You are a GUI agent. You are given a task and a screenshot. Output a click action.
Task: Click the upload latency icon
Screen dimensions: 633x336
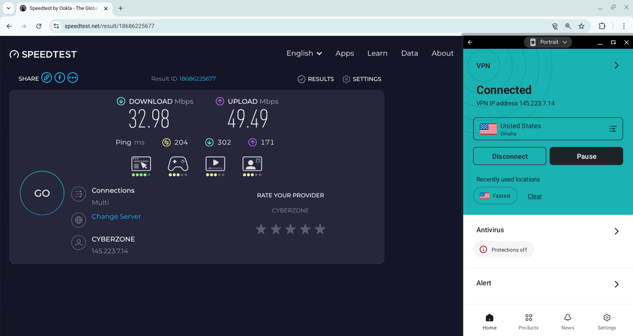coord(252,142)
